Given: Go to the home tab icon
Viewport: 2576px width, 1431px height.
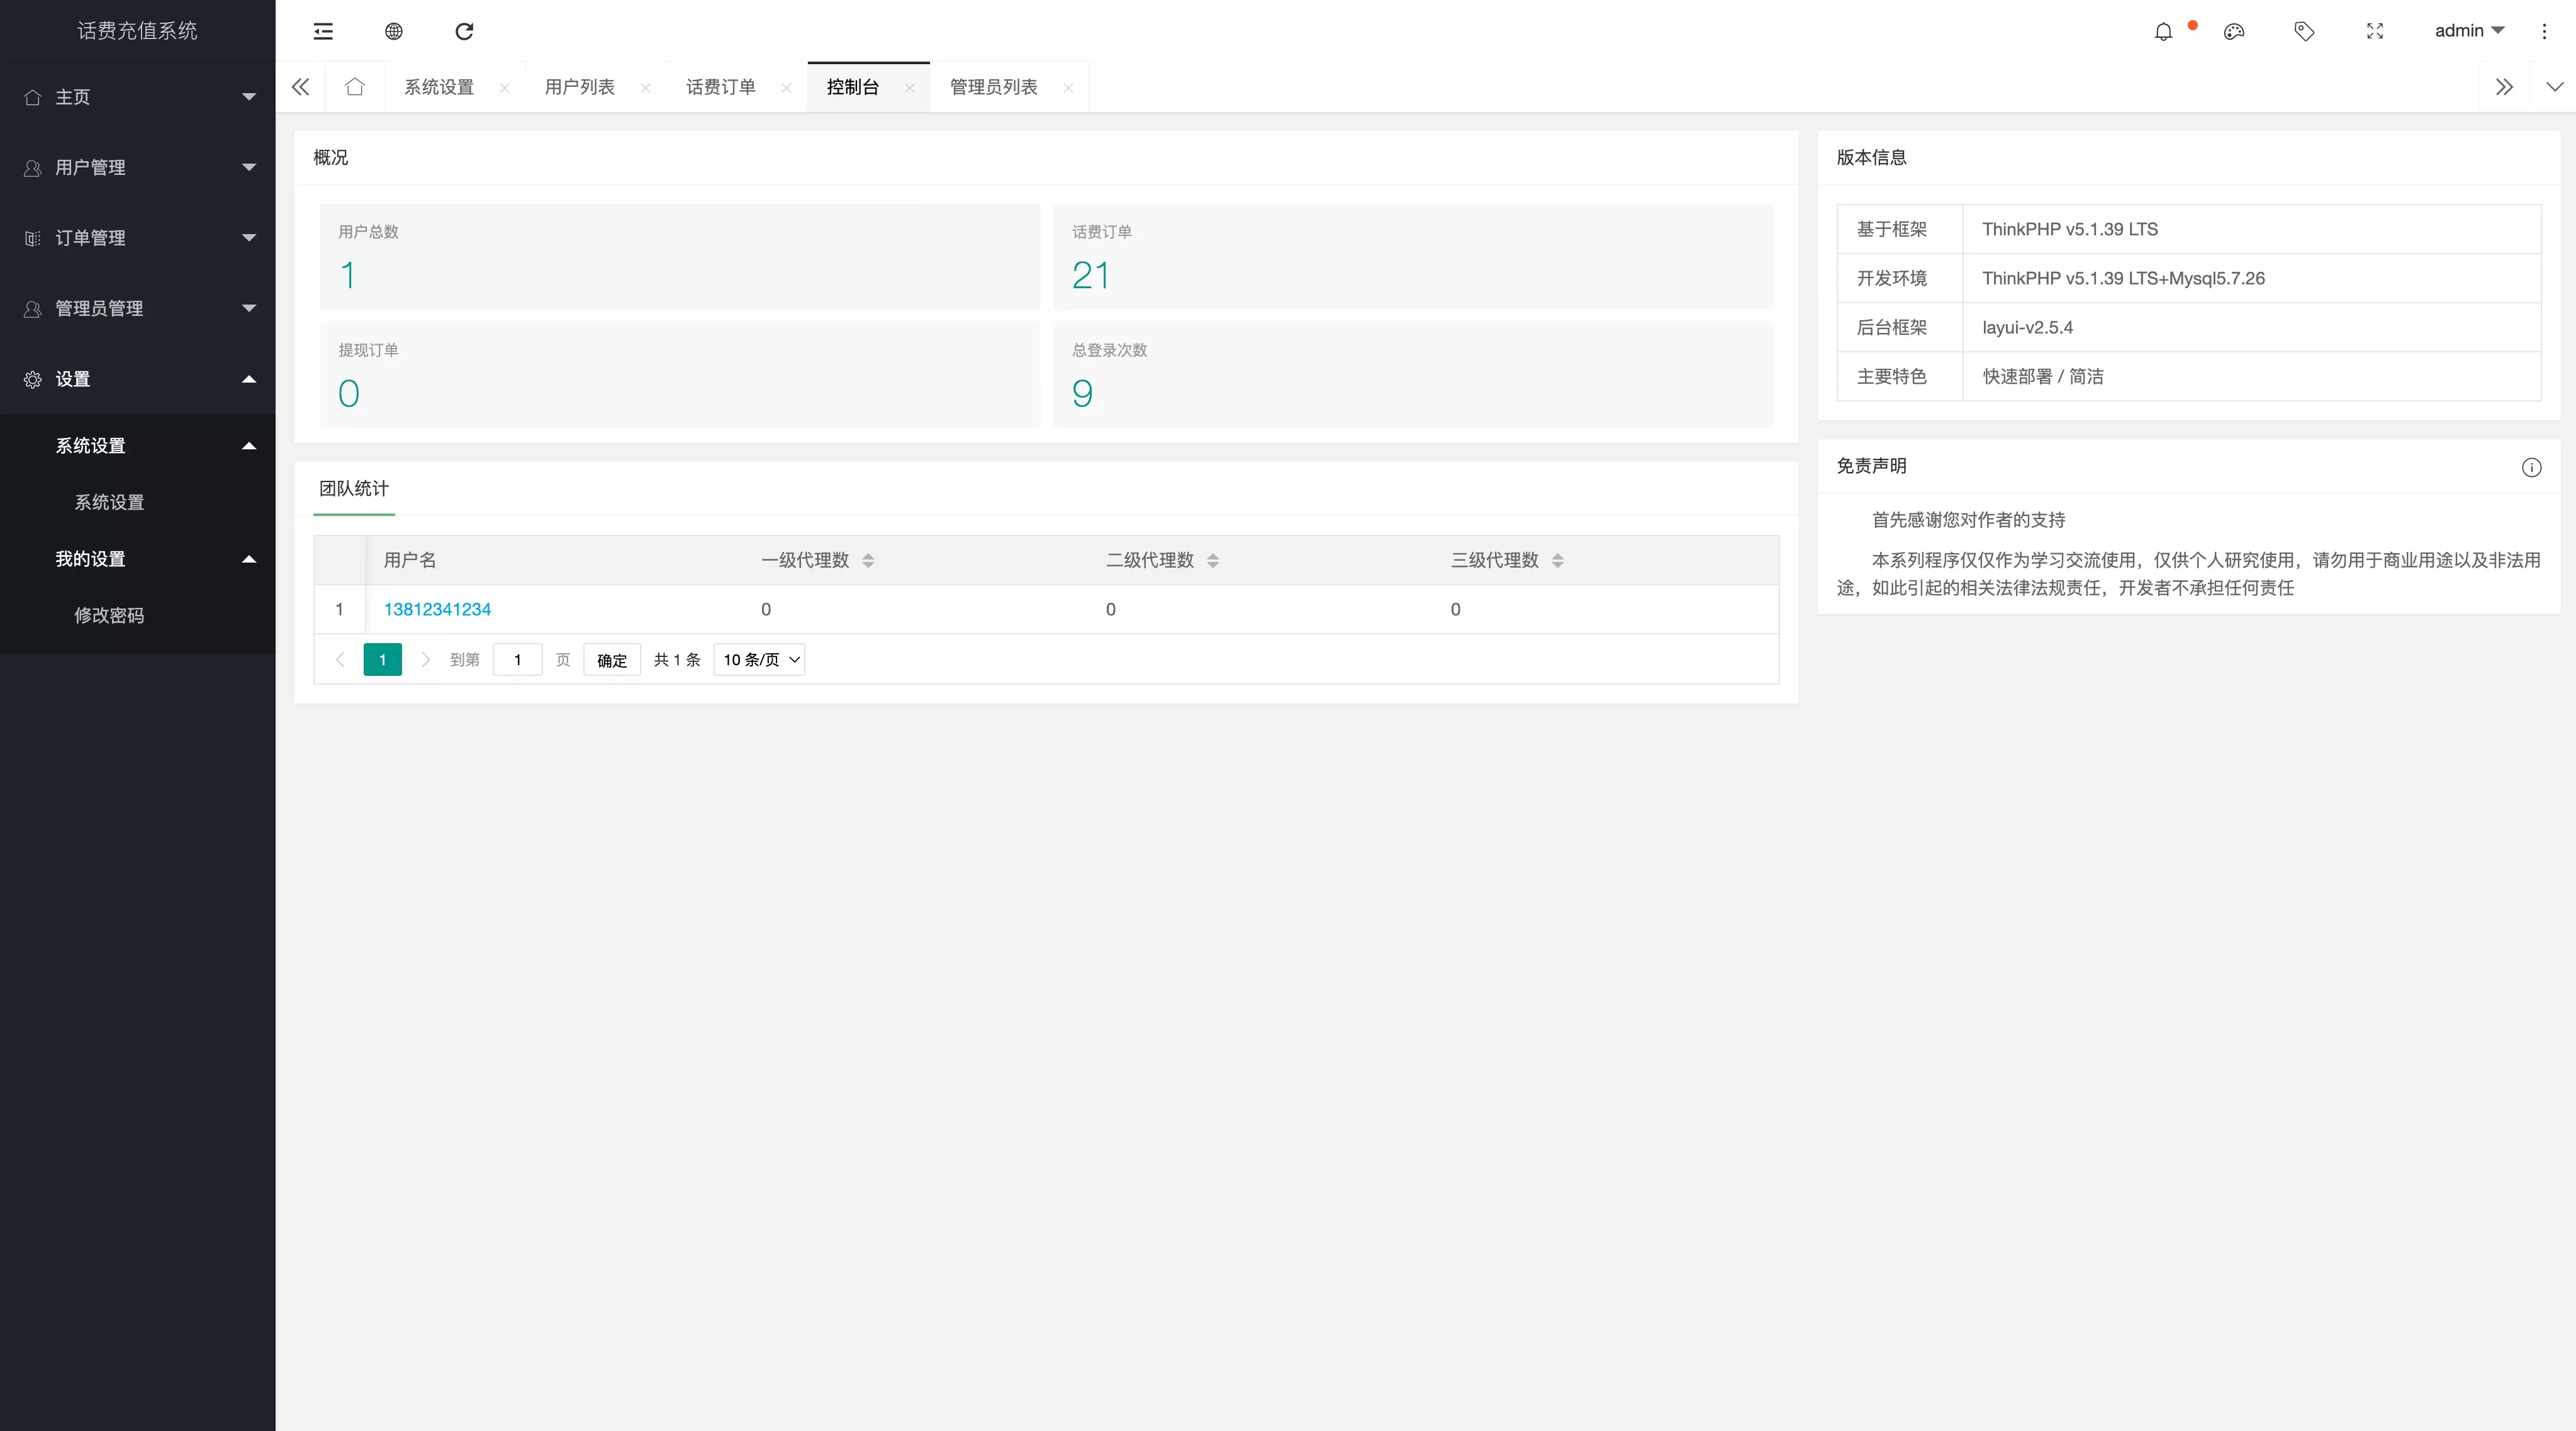Looking at the screenshot, I should [356, 87].
